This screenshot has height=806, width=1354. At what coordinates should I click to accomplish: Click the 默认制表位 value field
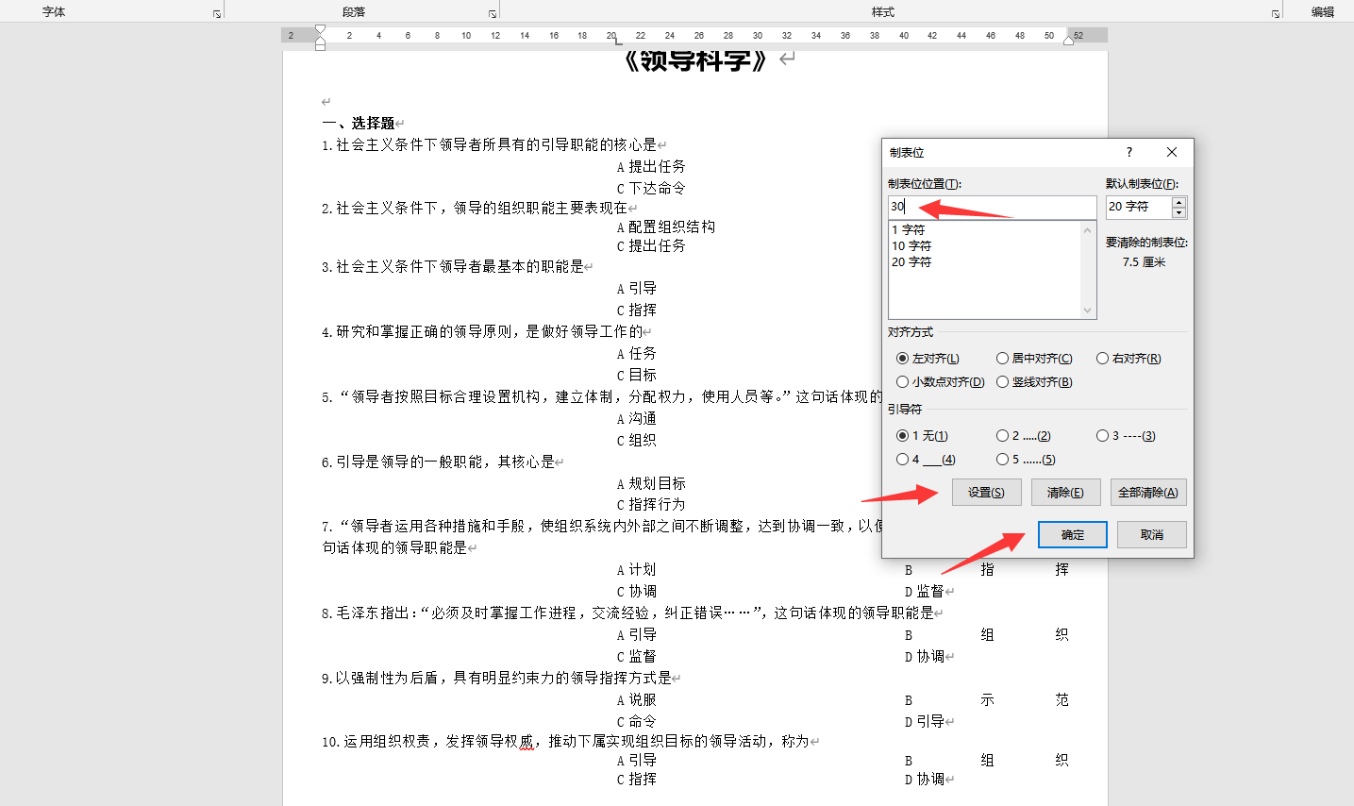pyautogui.click(x=1139, y=207)
